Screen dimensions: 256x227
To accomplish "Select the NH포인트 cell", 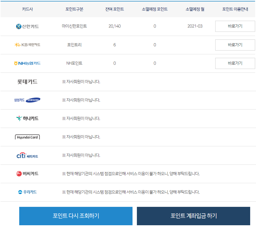I will pos(74,63).
